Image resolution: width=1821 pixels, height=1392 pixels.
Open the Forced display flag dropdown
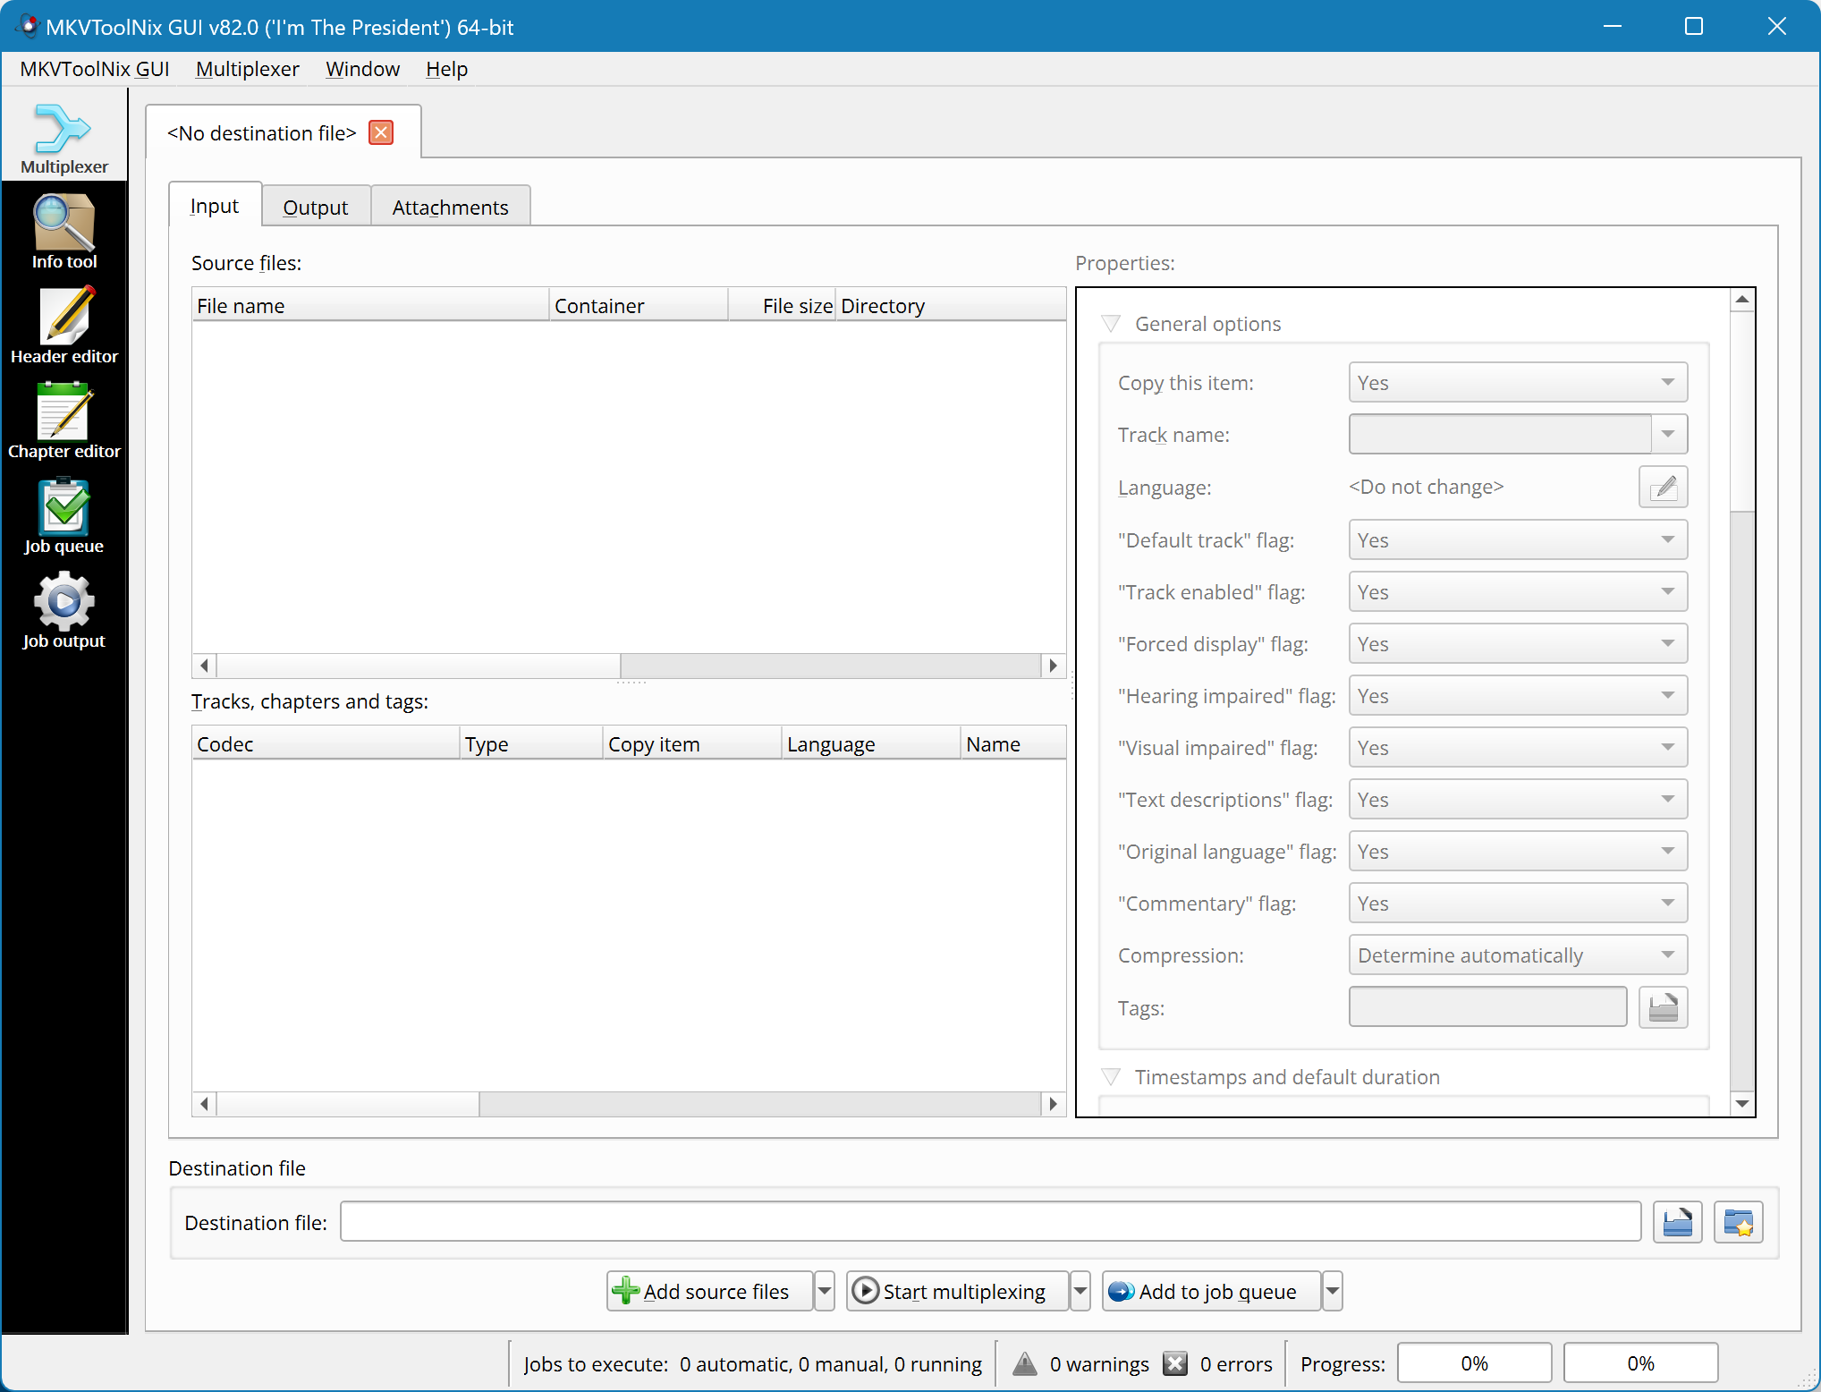pyautogui.click(x=1512, y=645)
